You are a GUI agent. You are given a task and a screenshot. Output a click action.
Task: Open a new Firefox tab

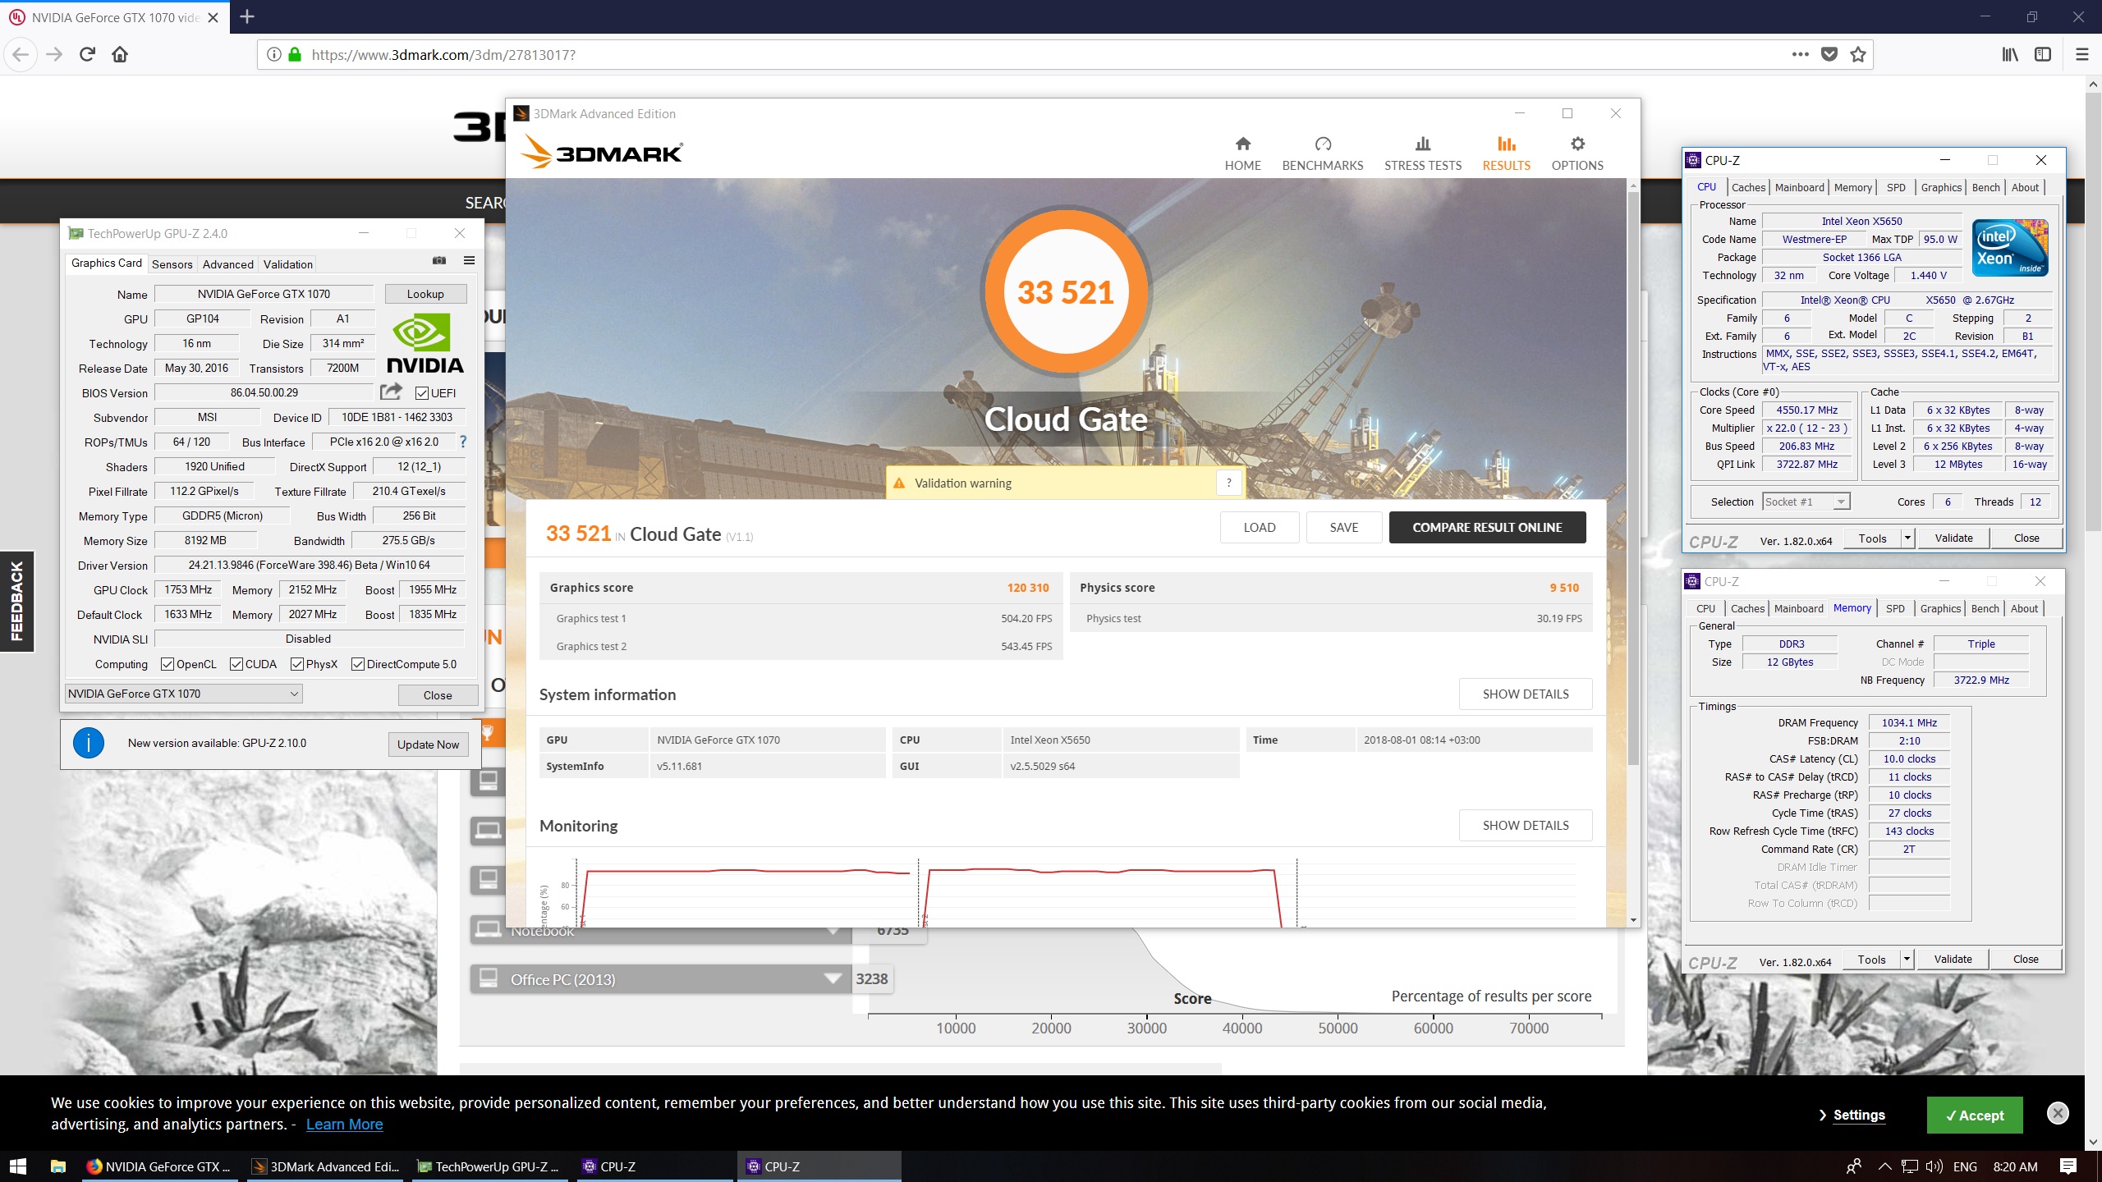pos(247,16)
